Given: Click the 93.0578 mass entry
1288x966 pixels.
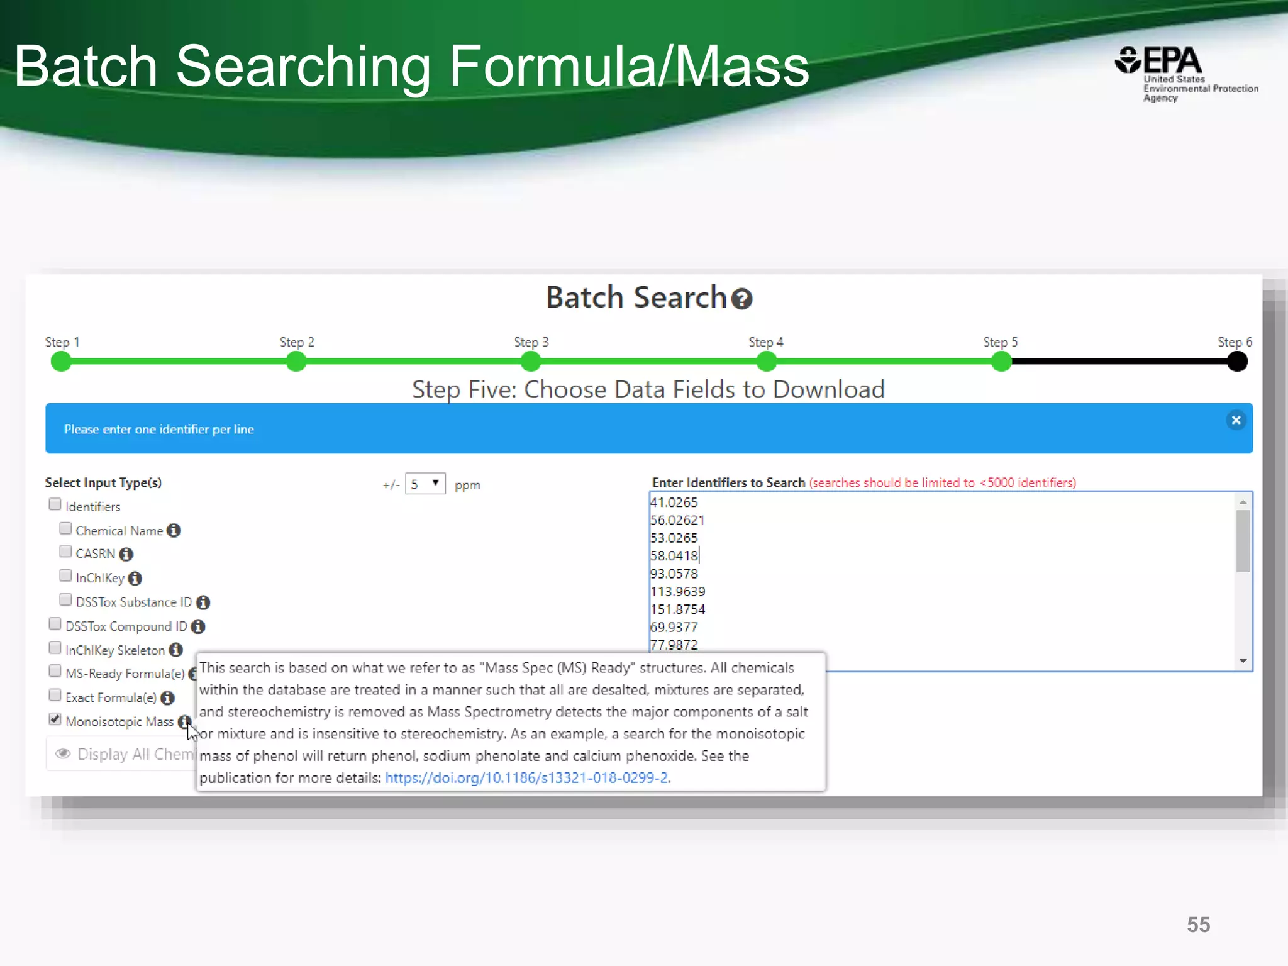Looking at the screenshot, I should [674, 574].
